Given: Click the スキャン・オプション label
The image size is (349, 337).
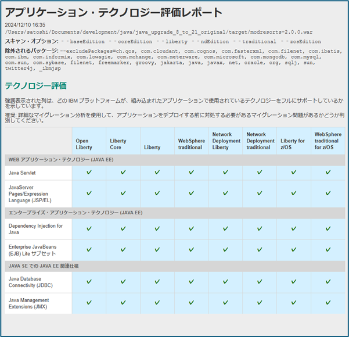Looking at the screenshot, I should click(x=31, y=41).
